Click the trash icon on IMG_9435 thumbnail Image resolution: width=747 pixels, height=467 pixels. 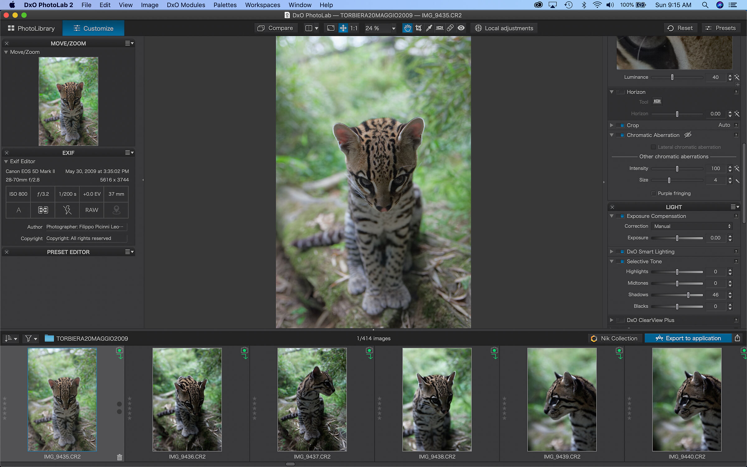(120, 457)
